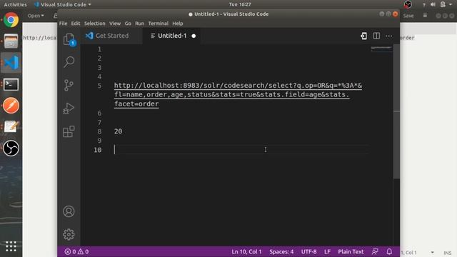Open the Manage gear icon
The image size is (457, 257).
click(69, 234)
